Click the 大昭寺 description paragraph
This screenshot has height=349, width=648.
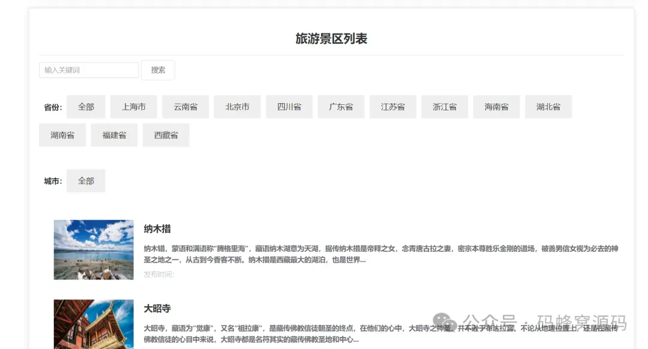pyautogui.click(x=381, y=334)
